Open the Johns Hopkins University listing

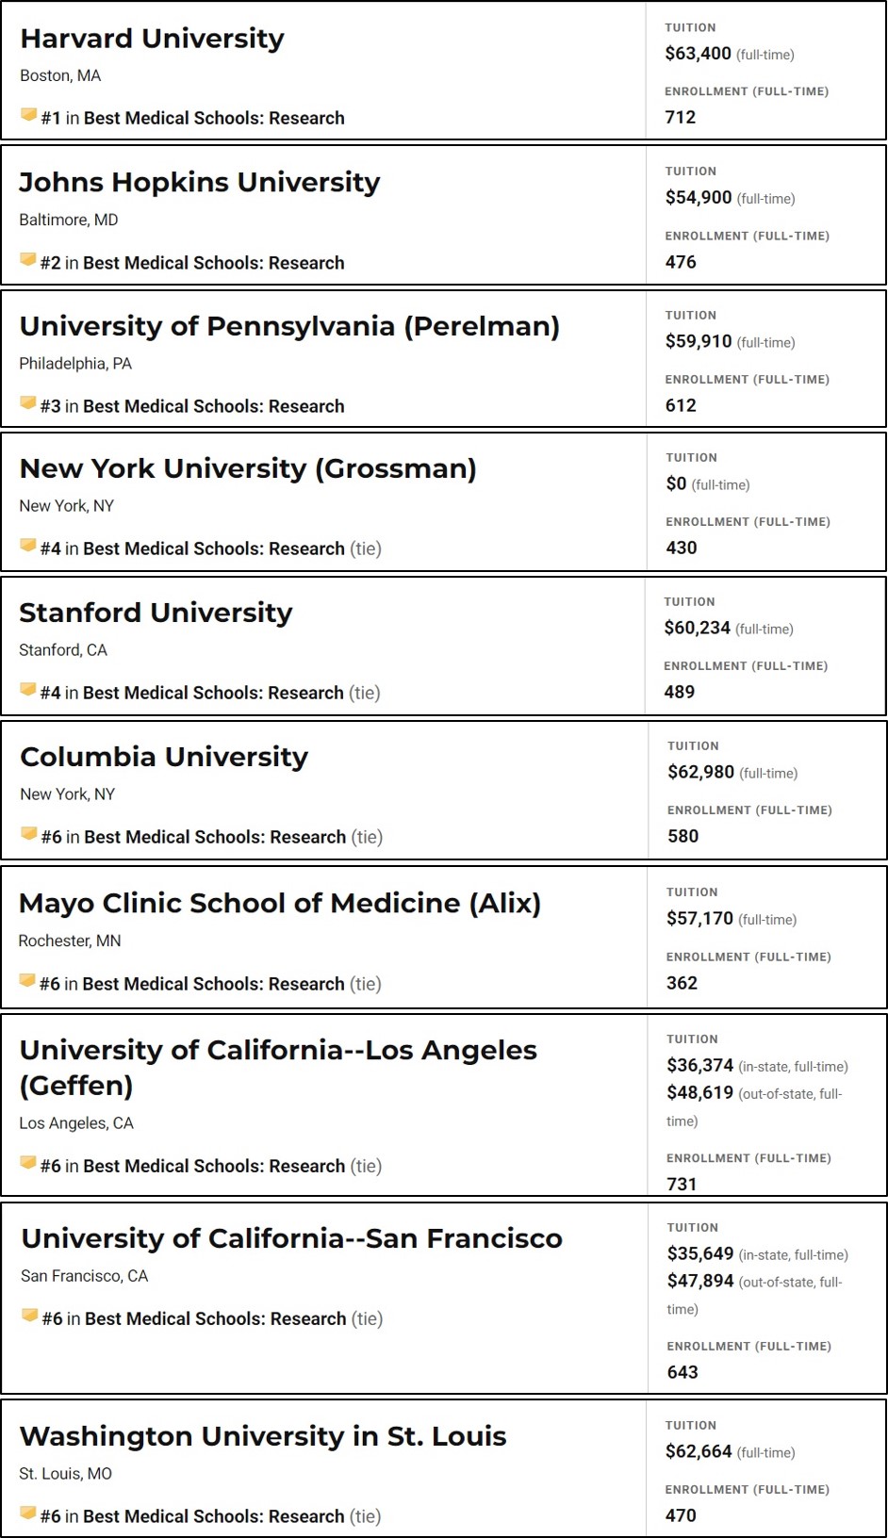point(200,183)
